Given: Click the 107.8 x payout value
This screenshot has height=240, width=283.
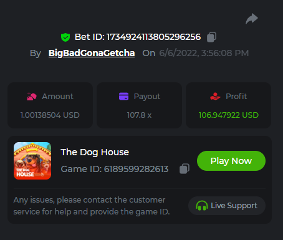Looking at the screenshot, I should point(139,115).
